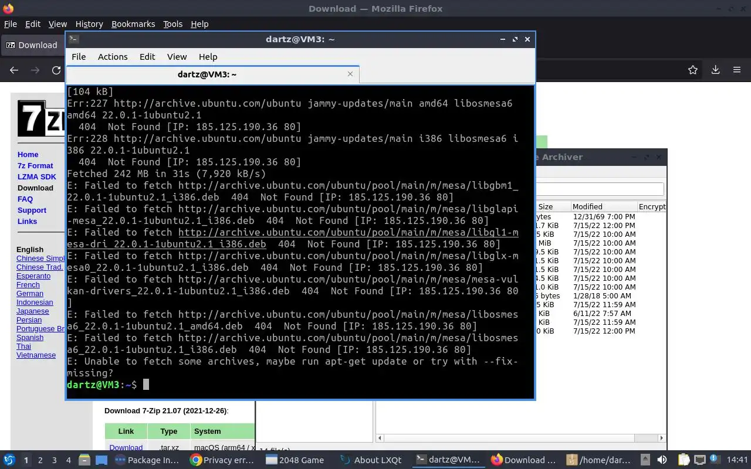Image resolution: width=751 pixels, height=469 pixels.
Task: Open Firefox hamburger application menu
Action: click(737, 70)
